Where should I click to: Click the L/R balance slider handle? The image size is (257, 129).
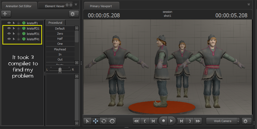[60, 70]
